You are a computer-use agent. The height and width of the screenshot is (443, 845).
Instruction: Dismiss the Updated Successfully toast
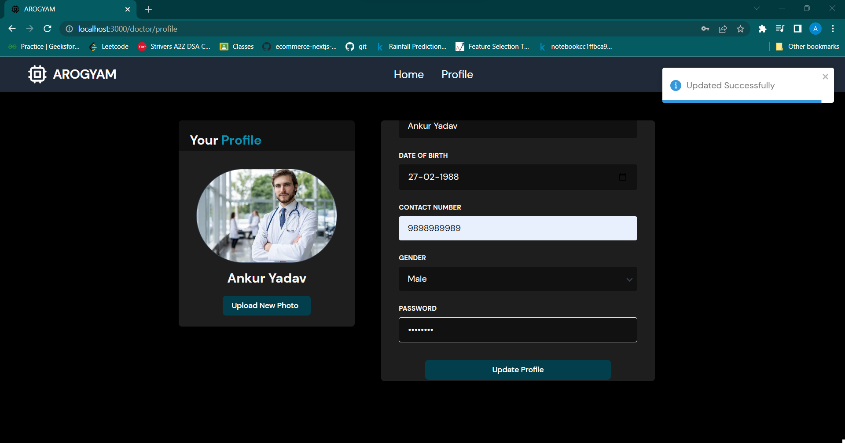(825, 76)
